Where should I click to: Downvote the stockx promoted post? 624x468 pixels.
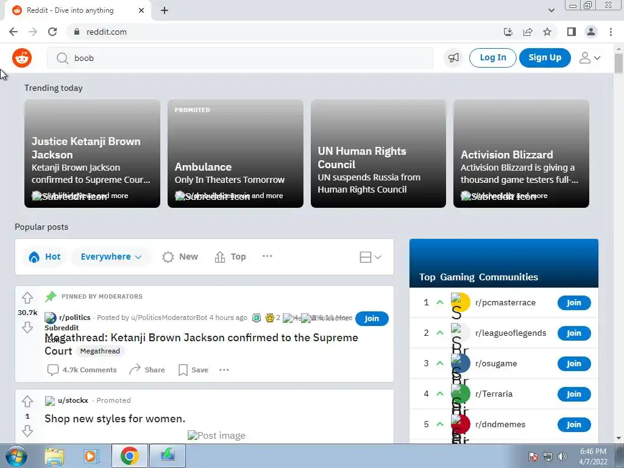(x=27, y=431)
